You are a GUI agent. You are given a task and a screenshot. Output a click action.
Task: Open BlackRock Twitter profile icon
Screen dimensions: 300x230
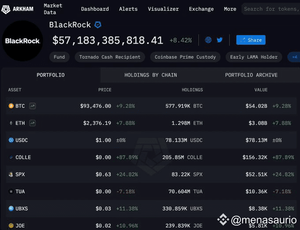tap(219, 40)
